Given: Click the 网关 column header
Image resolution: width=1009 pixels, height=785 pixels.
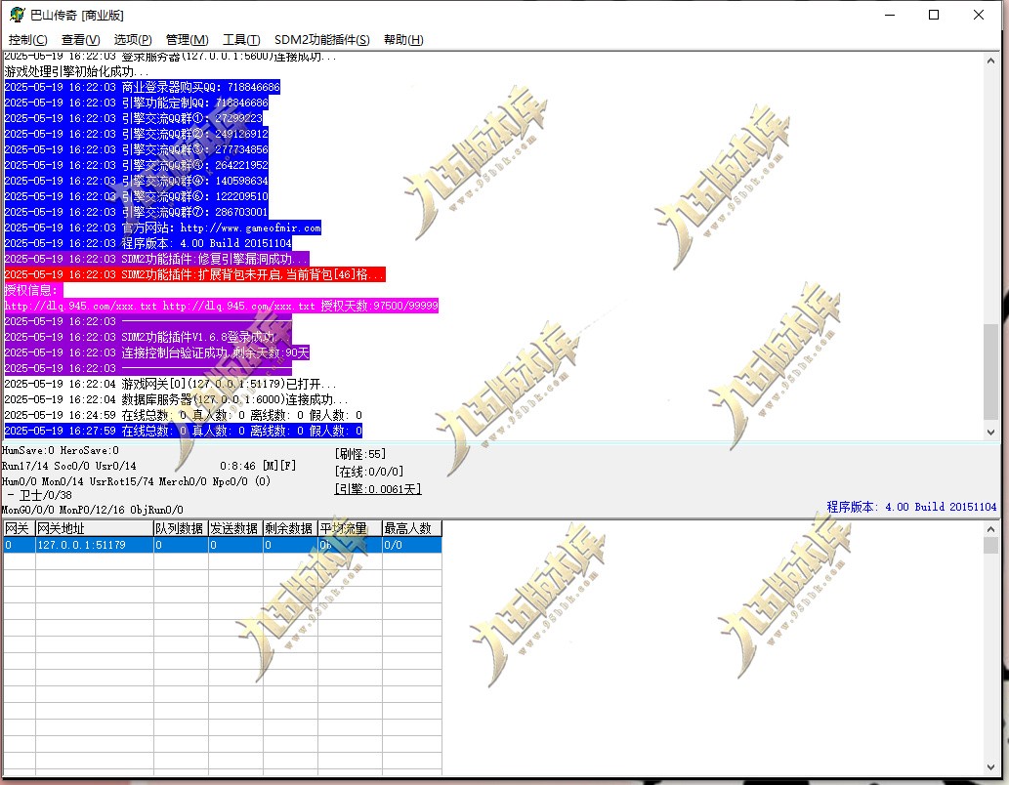Looking at the screenshot, I should (x=19, y=528).
